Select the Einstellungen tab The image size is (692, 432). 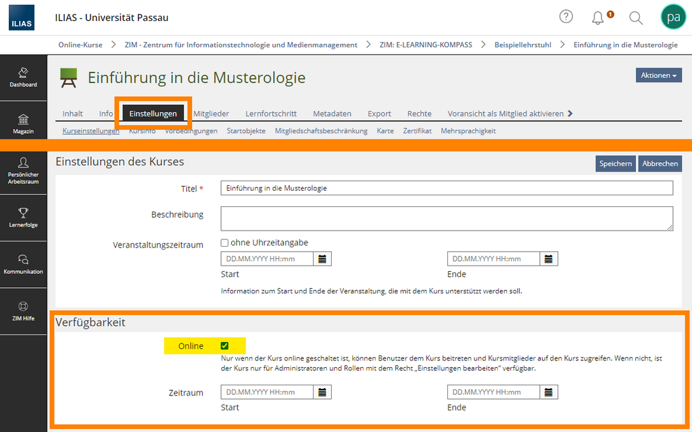(153, 114)
